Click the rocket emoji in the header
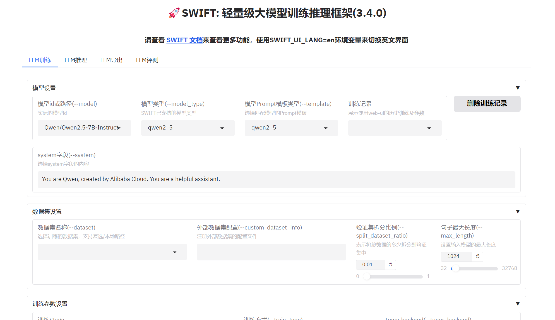Screen dimensions: 555x320 coord(174,13)
